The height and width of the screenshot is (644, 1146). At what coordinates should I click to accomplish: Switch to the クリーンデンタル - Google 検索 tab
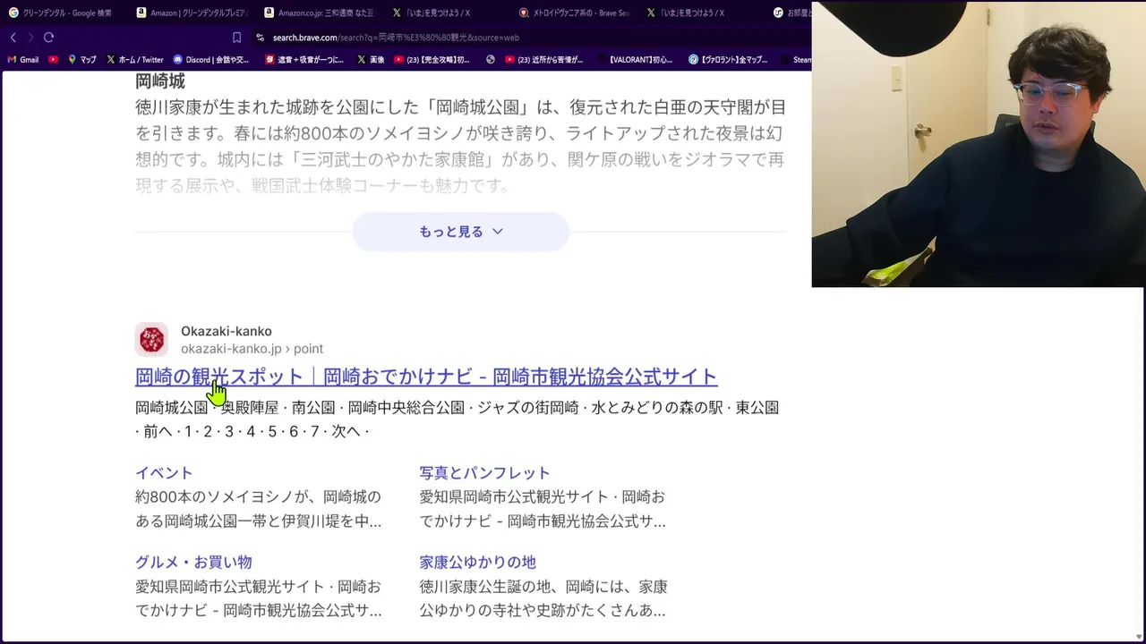coord(61,13)
